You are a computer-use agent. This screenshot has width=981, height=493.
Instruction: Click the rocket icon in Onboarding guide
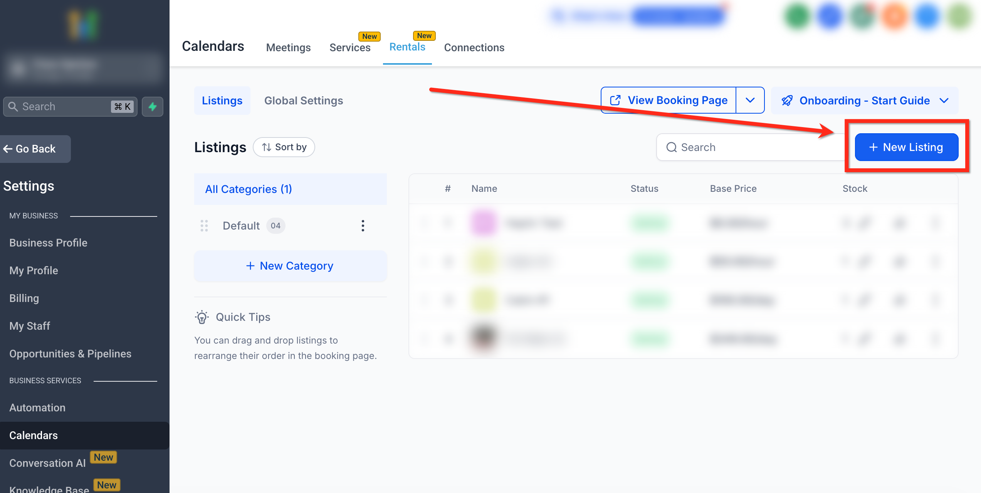pos(787,101)
